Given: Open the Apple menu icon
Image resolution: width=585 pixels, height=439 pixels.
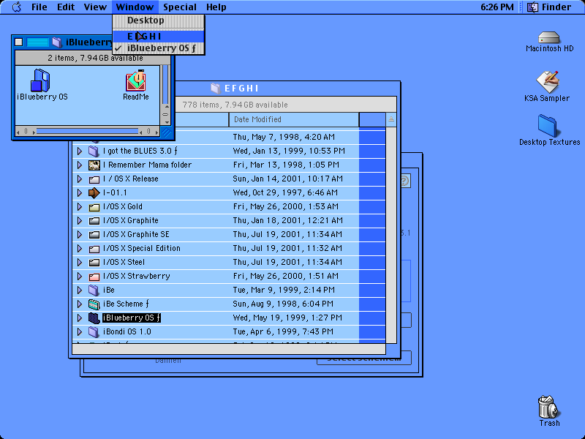Looking at the screenshot, I should click(16, 7).
